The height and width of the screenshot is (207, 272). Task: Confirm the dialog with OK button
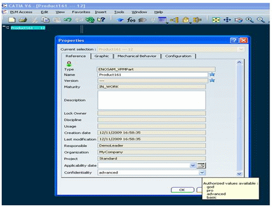point(182,190)
